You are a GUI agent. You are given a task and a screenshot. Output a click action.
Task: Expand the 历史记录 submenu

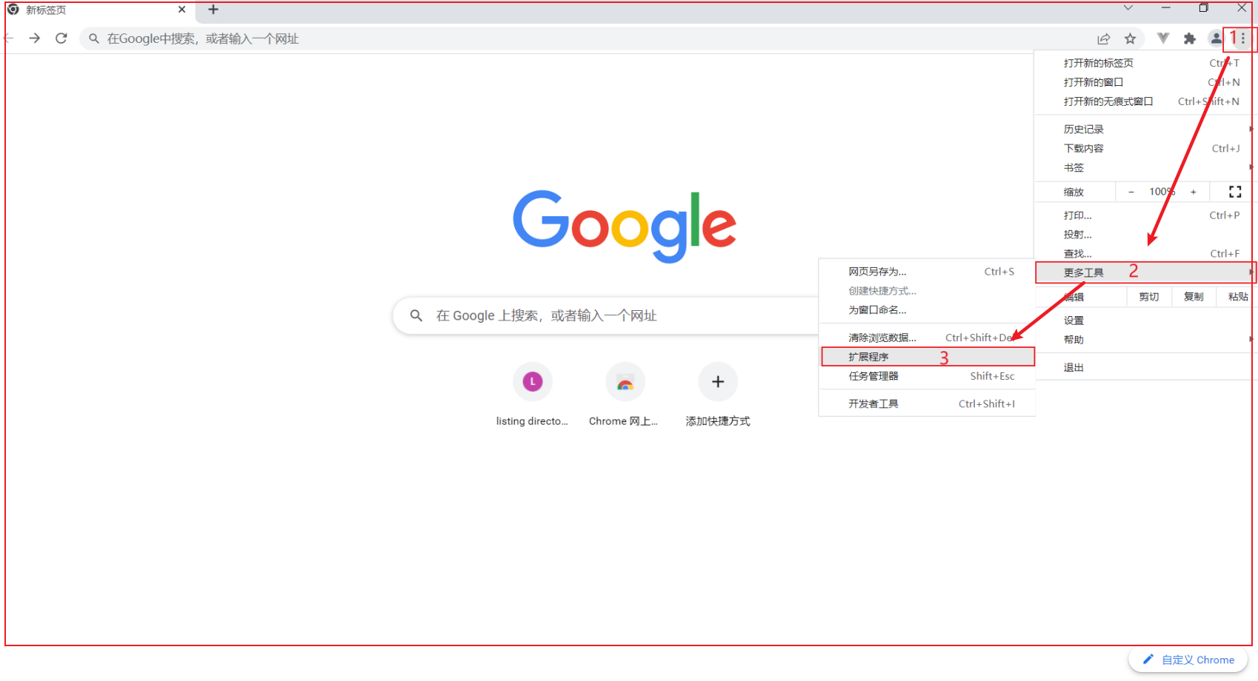[x=1145, y=129]
